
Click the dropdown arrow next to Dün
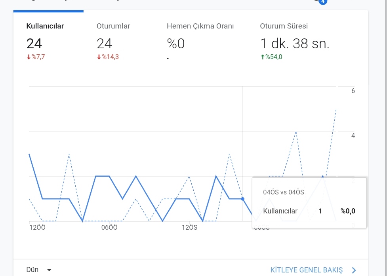49,270
